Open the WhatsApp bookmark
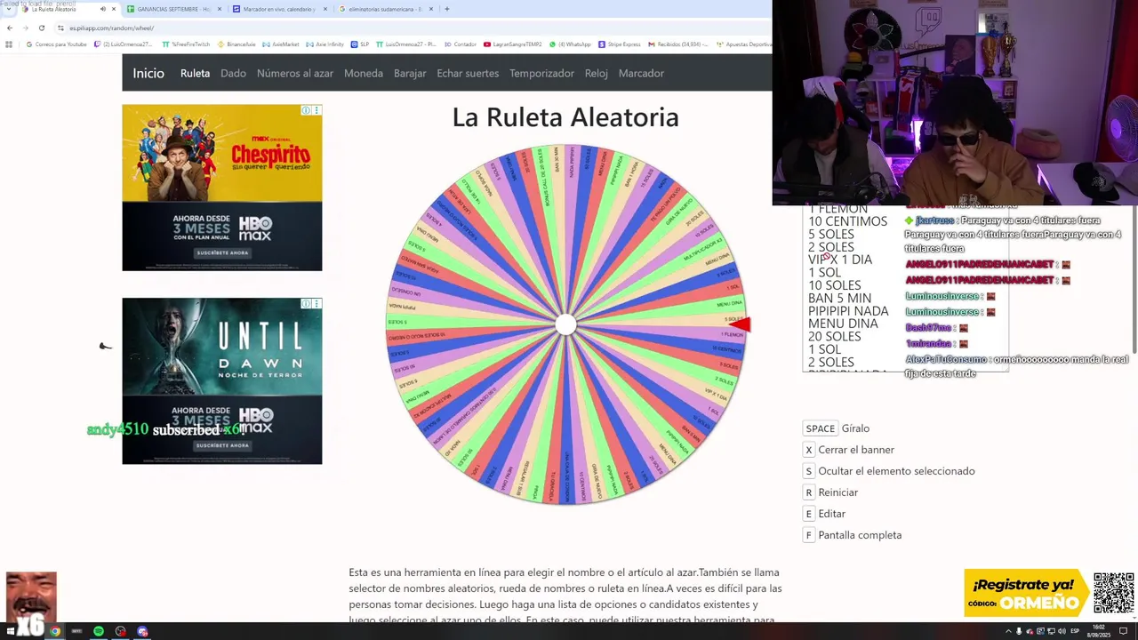The width and height of the screenshot is (1138, 640). coord(570,44)
